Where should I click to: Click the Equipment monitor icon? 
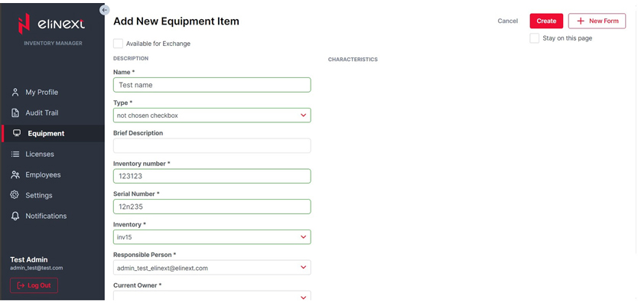[x=17, y=133]
